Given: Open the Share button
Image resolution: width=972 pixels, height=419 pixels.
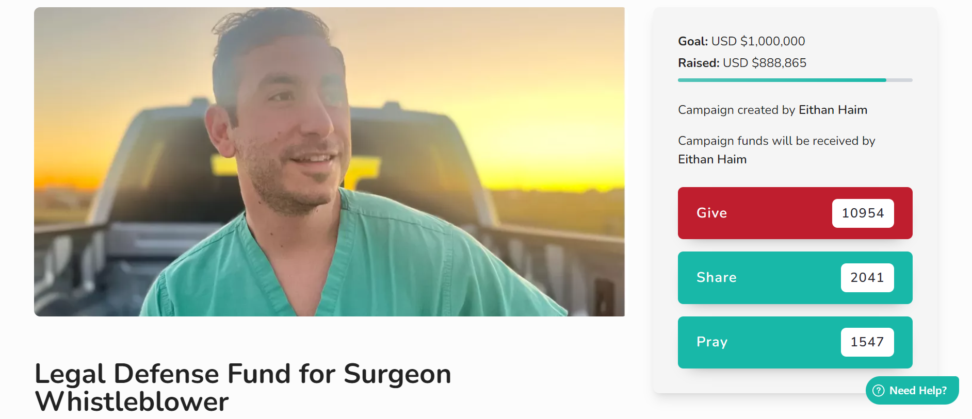Looking at the screenshot, I should tap(795, 277).
